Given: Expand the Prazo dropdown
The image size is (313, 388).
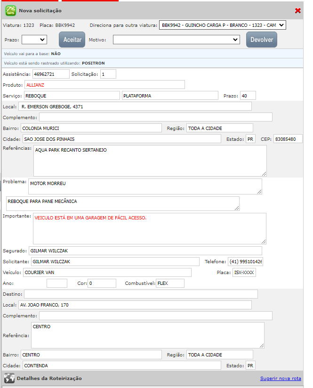Looking at the screenshot, I should pyautogui.click(x=34, y=40).
